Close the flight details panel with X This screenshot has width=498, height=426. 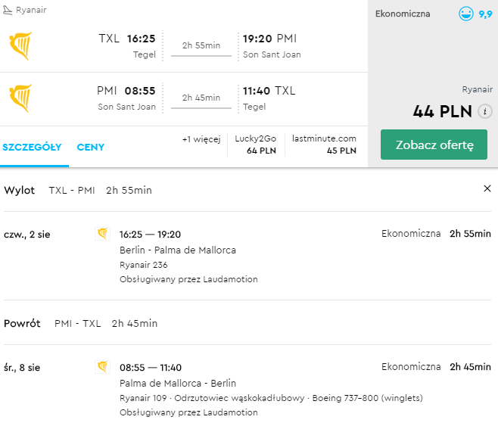pos(487,188)
